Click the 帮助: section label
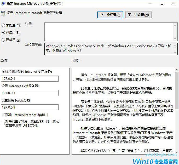This screenshot has width=179, height=165. (x=76, y=60)
